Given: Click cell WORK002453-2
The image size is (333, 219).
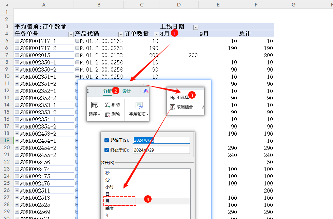Looking at the screenshot, I should [x=44, y=133].
